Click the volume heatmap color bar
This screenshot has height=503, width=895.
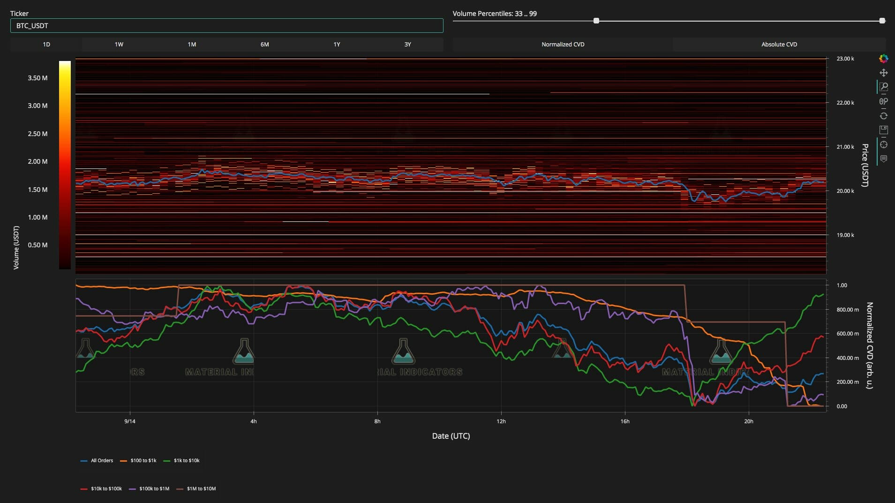tap(65, 165)
